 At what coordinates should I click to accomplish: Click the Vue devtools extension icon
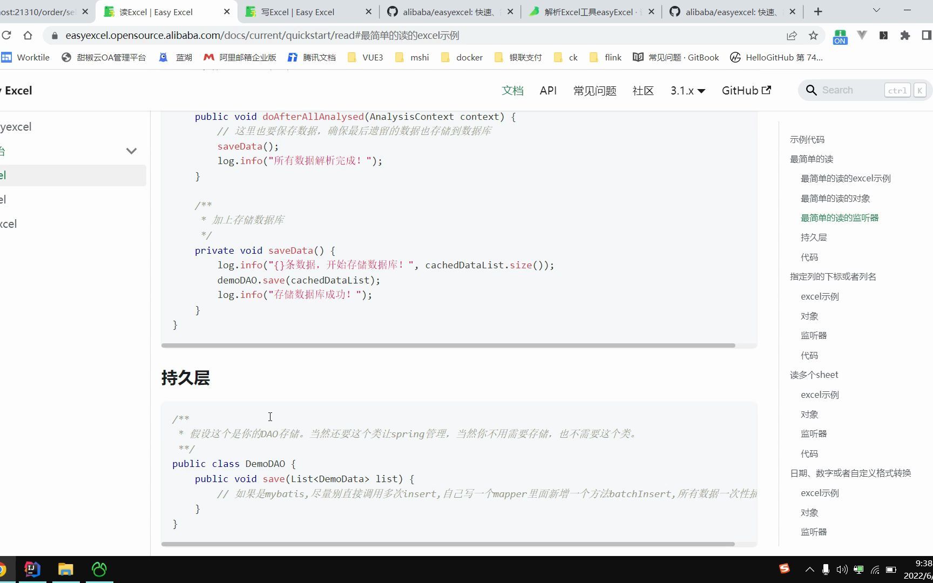pos(862,36)
